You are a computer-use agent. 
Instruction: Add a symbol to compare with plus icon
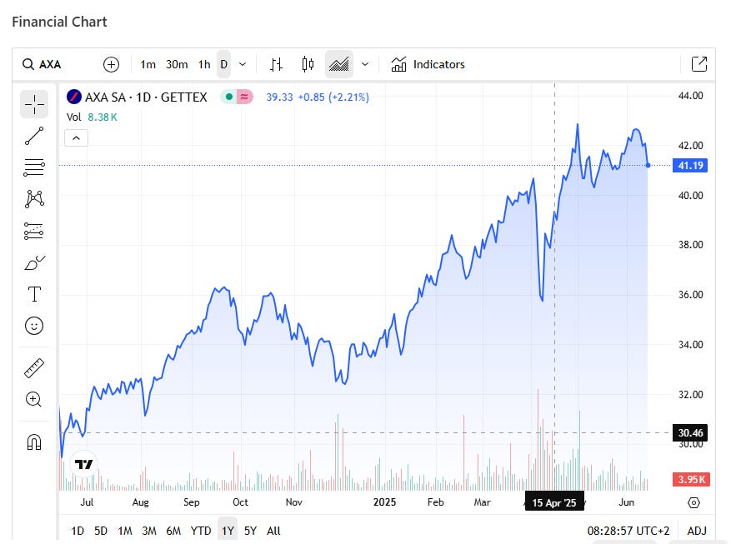coord(111,64)
